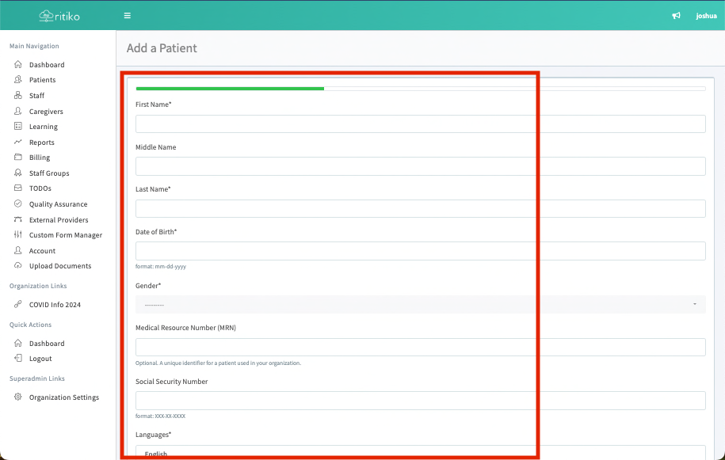The height and width of the screenshot is (460, 725).
Task: Focus the Date of Birth field
Action: (420, 251)
